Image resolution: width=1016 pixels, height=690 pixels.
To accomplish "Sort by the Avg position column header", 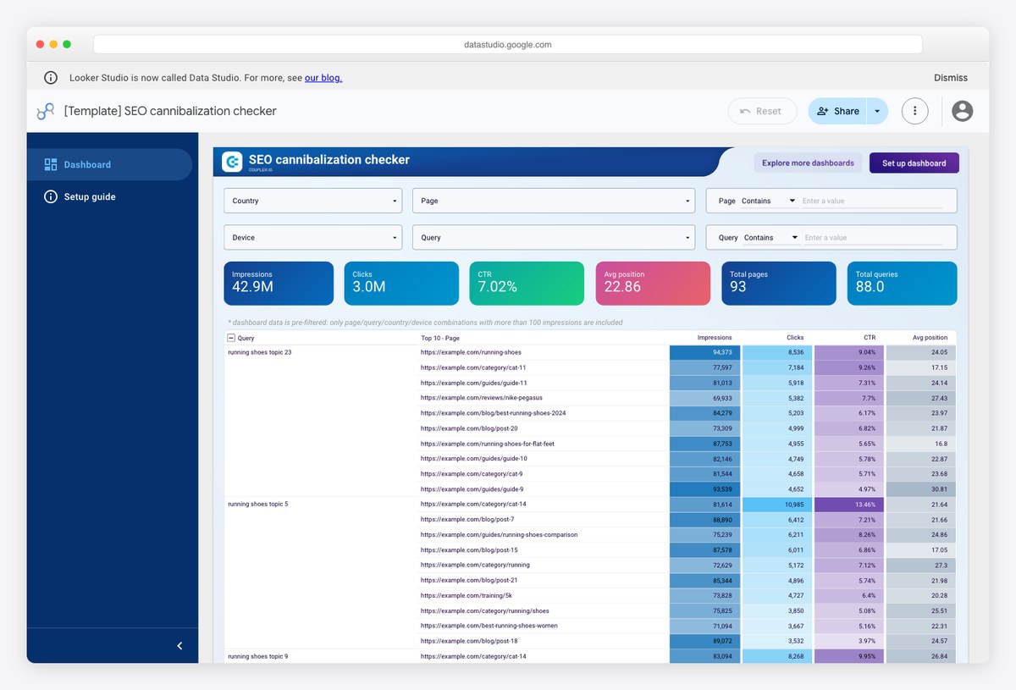I will click(930, 338).
